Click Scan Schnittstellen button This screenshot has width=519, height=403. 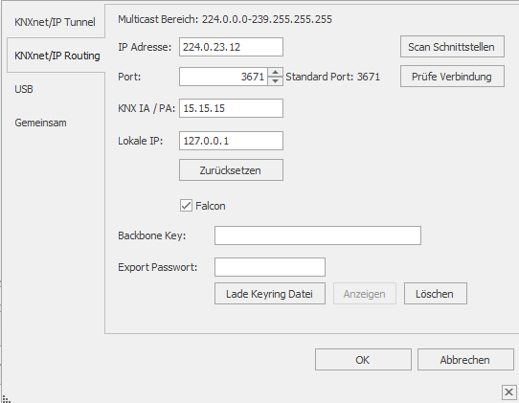452,47
